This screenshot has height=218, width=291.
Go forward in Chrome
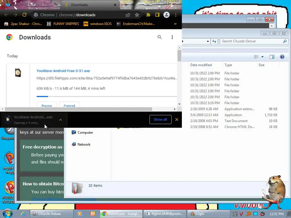point(15,15)
